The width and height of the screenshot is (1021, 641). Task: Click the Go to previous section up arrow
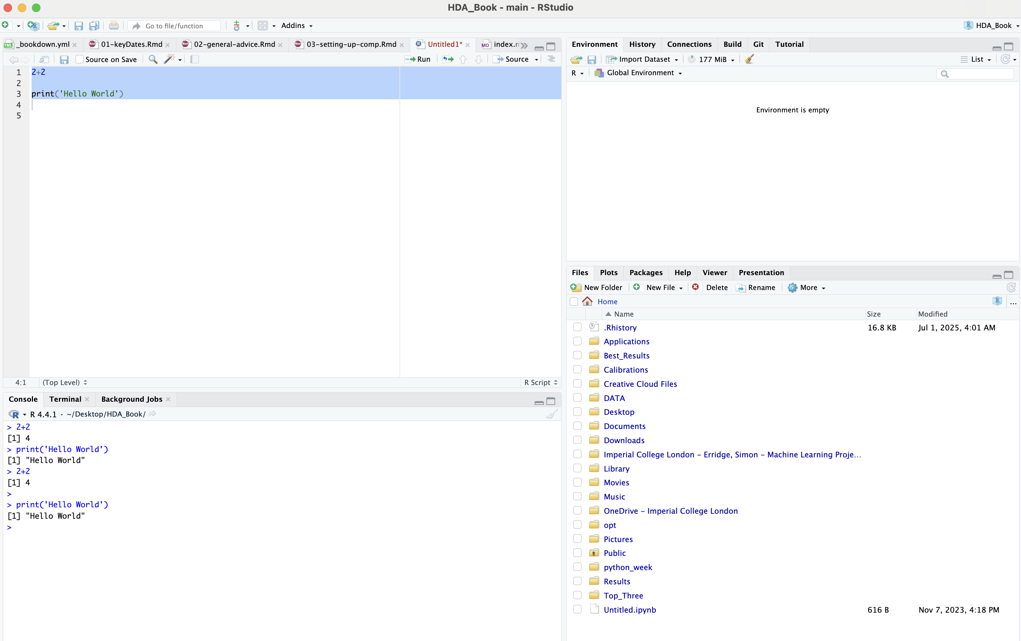[463, 59]
